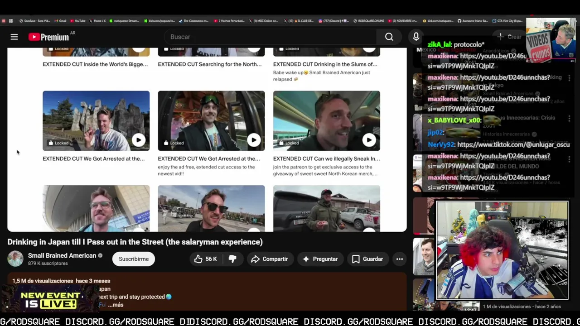Click the Compartir share button
Viewport: 580px width, 326px height.
(x=270, y=259)
